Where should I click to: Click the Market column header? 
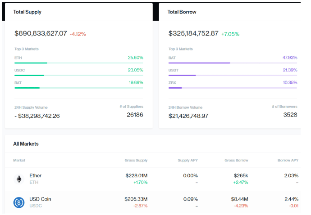tap(19, 160)
